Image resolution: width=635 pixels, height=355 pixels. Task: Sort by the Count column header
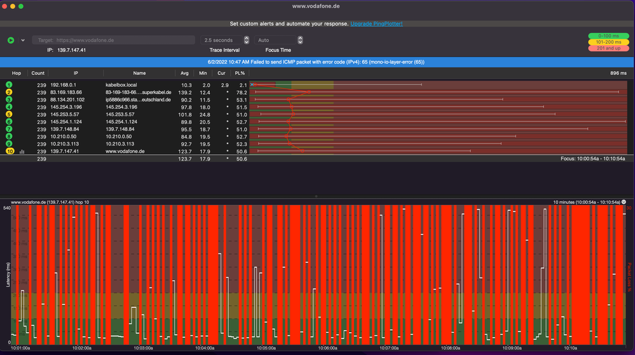tap(38, 73)
